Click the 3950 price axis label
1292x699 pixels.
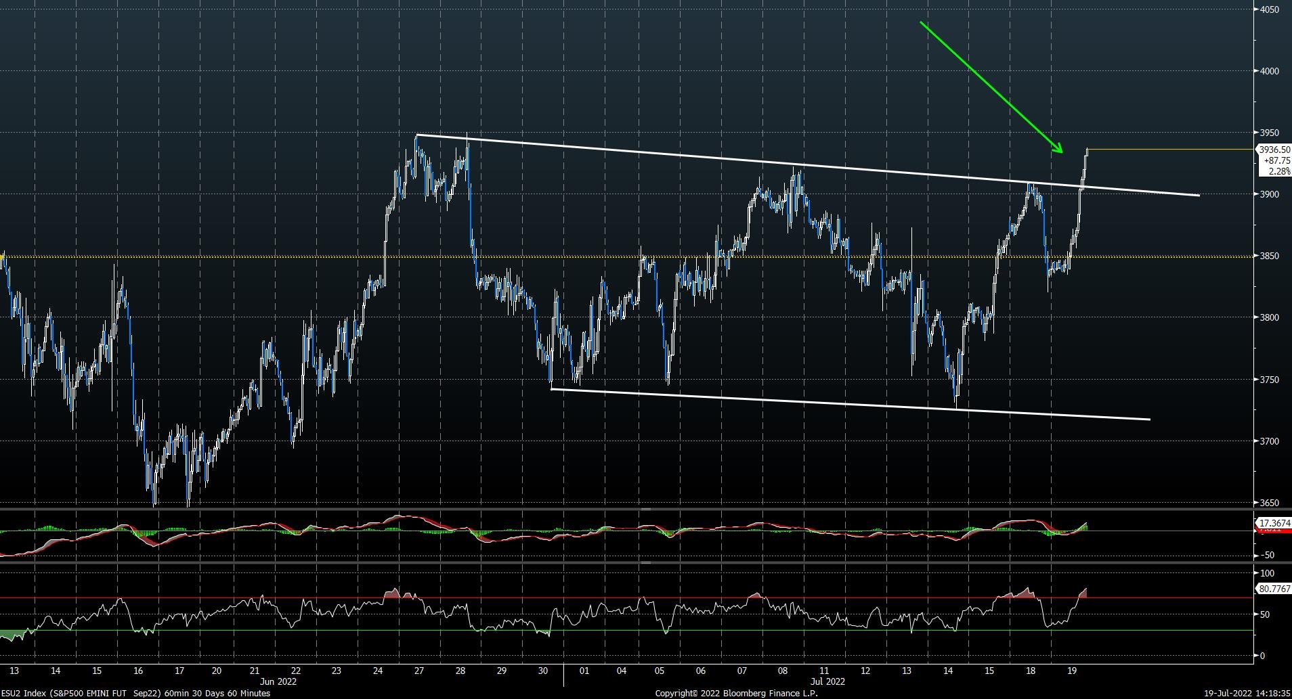(x=1270, y=133)
